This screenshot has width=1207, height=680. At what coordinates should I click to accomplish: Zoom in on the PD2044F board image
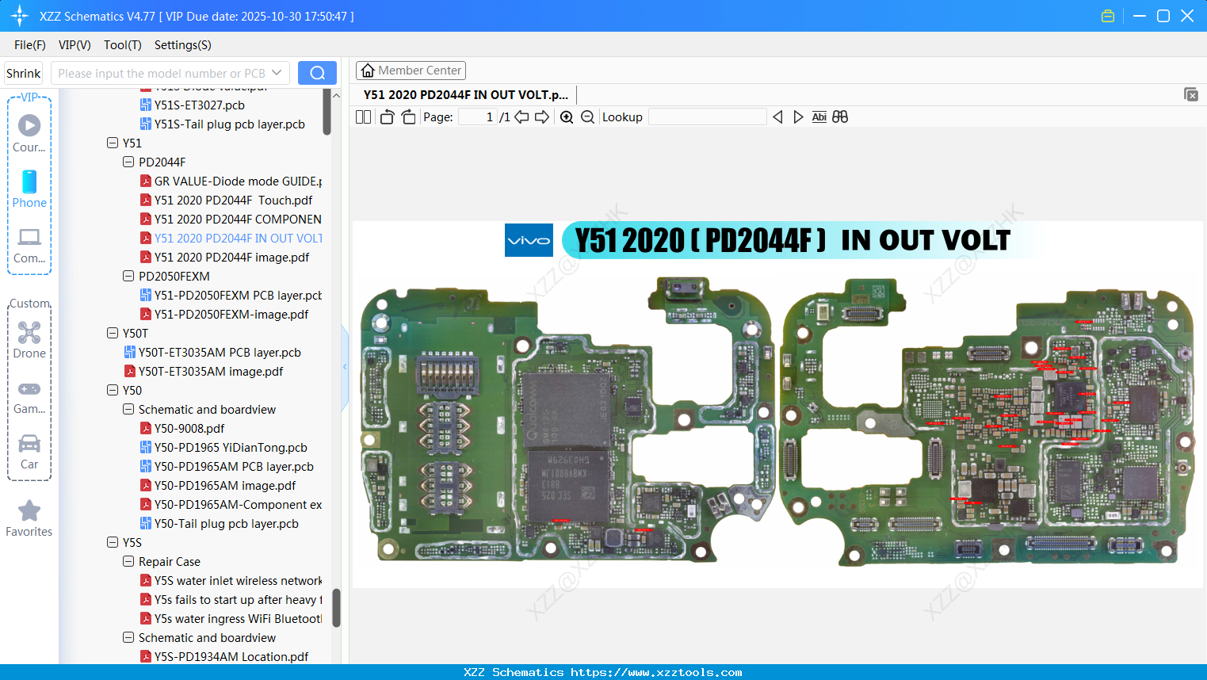(x=567, y=117)
